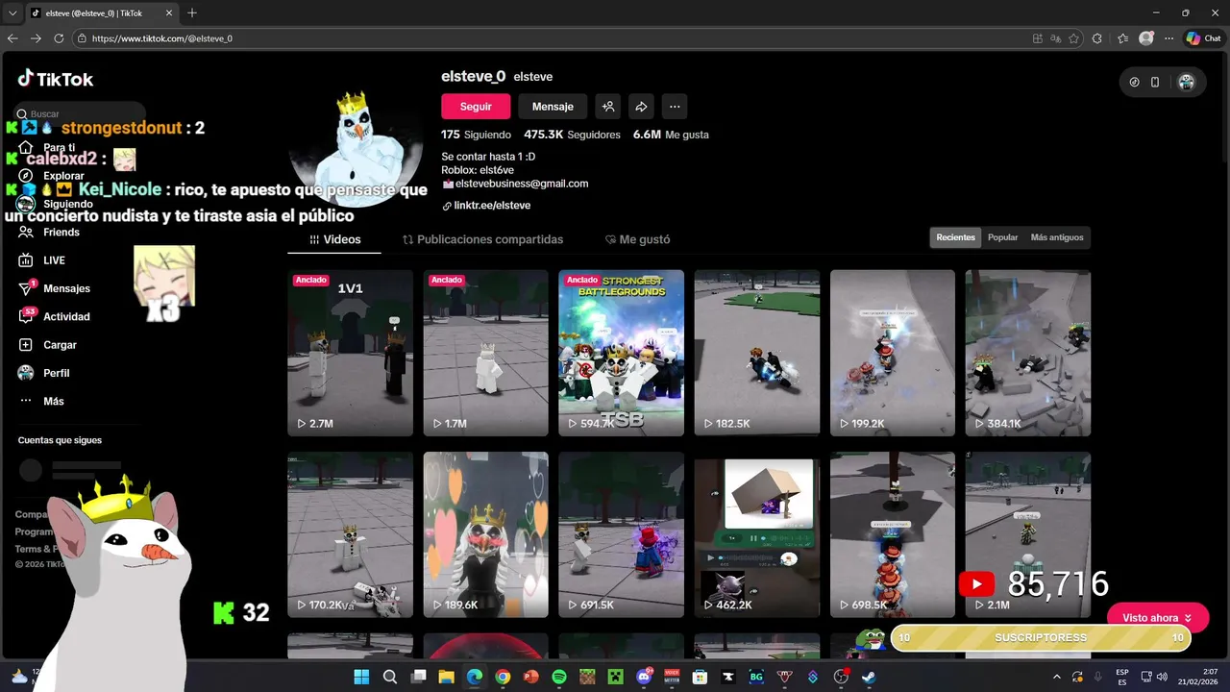
Task: Open the favorites list icon
Action: pos(1122,38)
